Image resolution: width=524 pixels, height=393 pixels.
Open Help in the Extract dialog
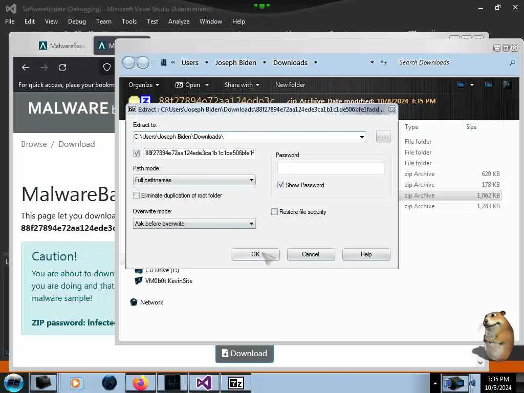click(366, 254)
